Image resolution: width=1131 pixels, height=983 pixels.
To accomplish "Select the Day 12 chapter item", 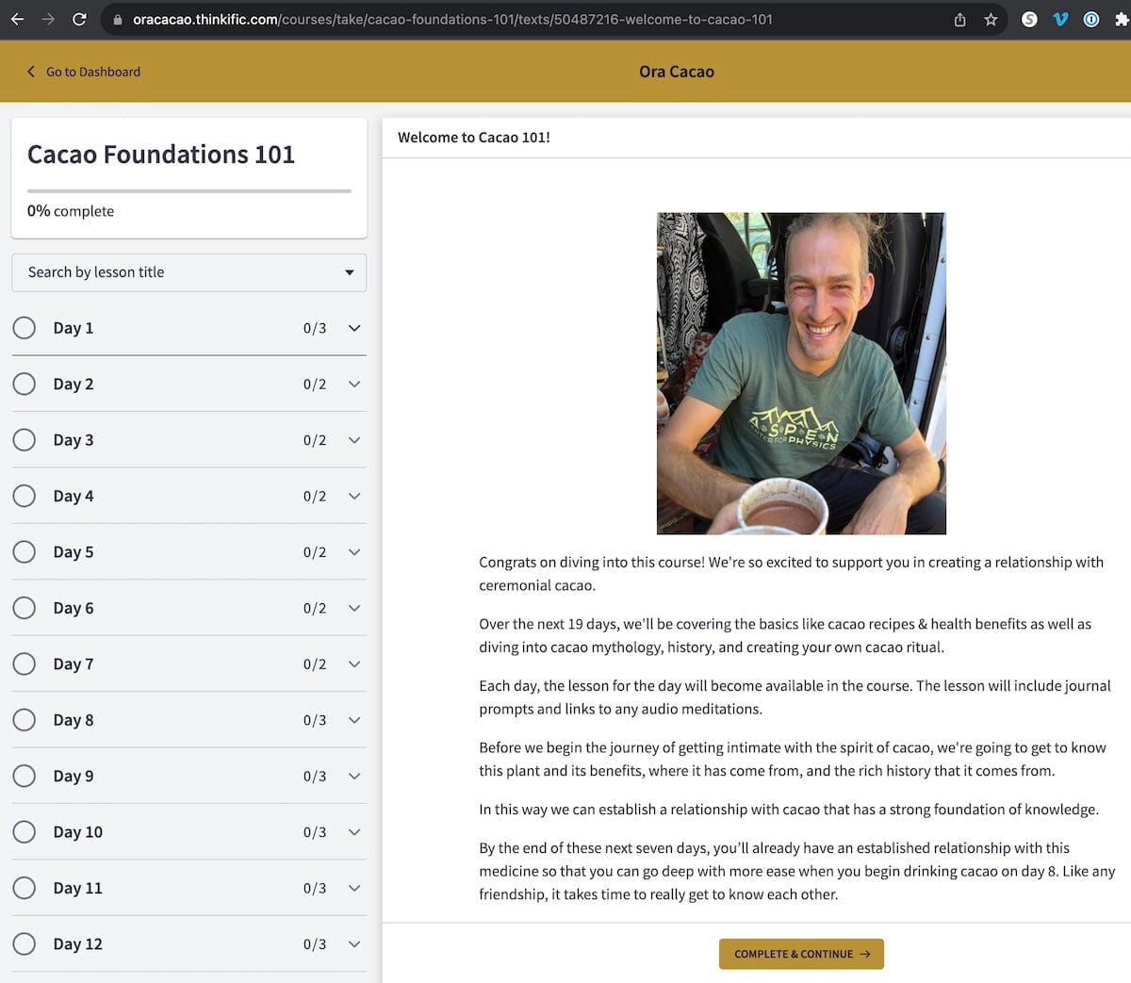I will pyautogui.click(x=77, y=944).
